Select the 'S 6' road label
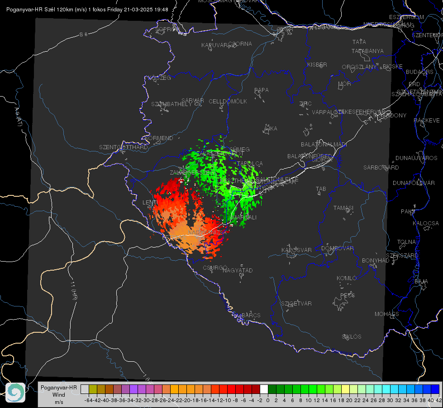 pos(83,34)
